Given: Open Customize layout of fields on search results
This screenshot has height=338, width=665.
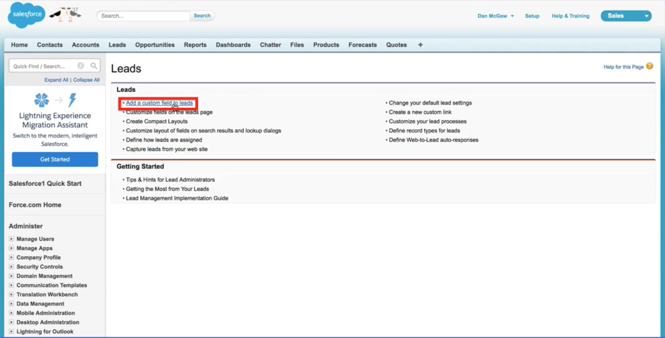Looking at the screenshot, I should pos(204,130).
